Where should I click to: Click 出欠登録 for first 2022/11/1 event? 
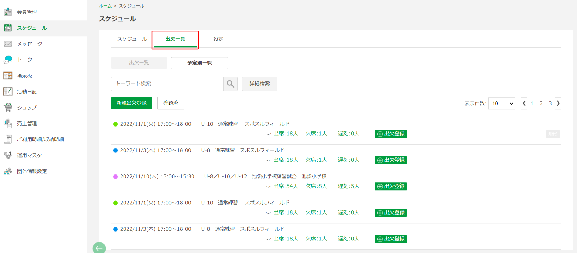point(391,134)
